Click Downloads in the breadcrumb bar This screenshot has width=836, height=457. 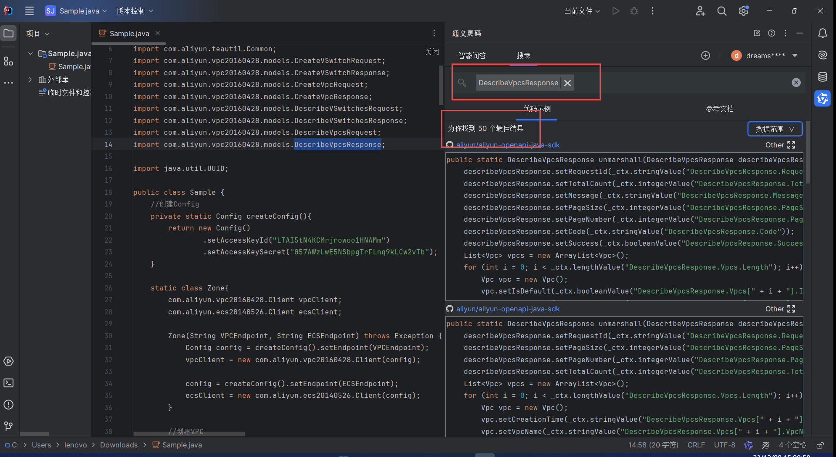pyautogui.click(x=119, y=445)
